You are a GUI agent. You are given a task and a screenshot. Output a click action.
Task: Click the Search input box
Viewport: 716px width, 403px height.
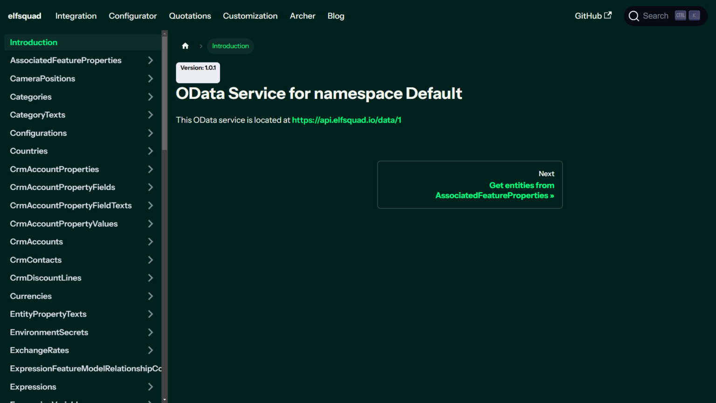point(655,16)
